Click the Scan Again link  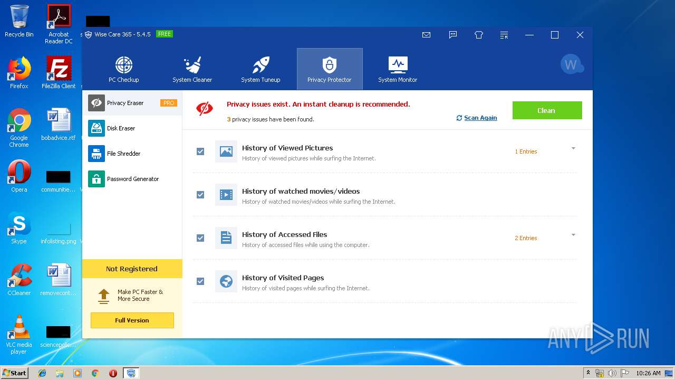coord(477,118)
